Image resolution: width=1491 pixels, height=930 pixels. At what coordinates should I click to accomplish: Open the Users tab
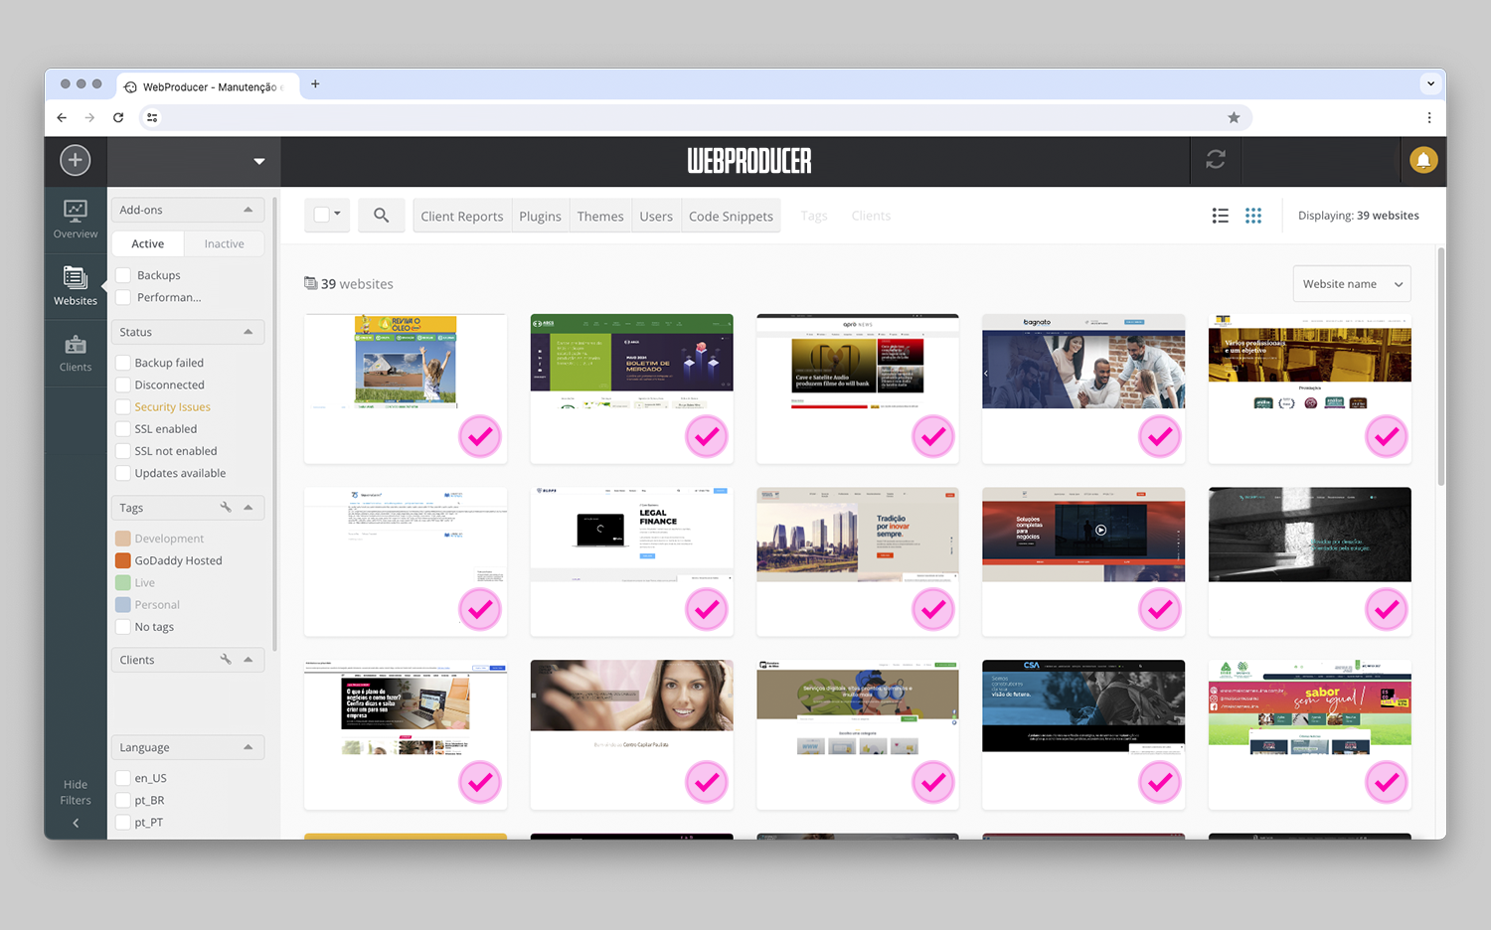tap(656, 216)
